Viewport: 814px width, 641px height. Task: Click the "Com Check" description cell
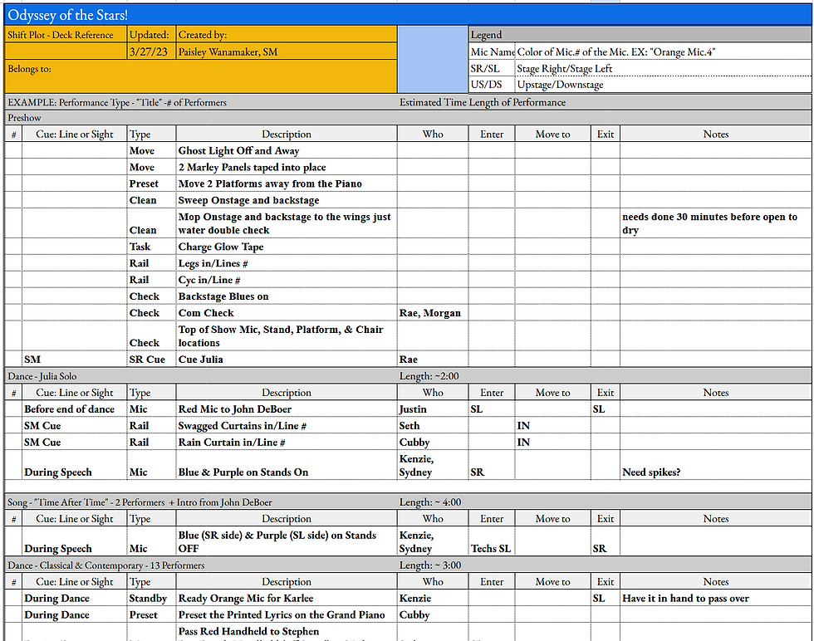(287, 313)
